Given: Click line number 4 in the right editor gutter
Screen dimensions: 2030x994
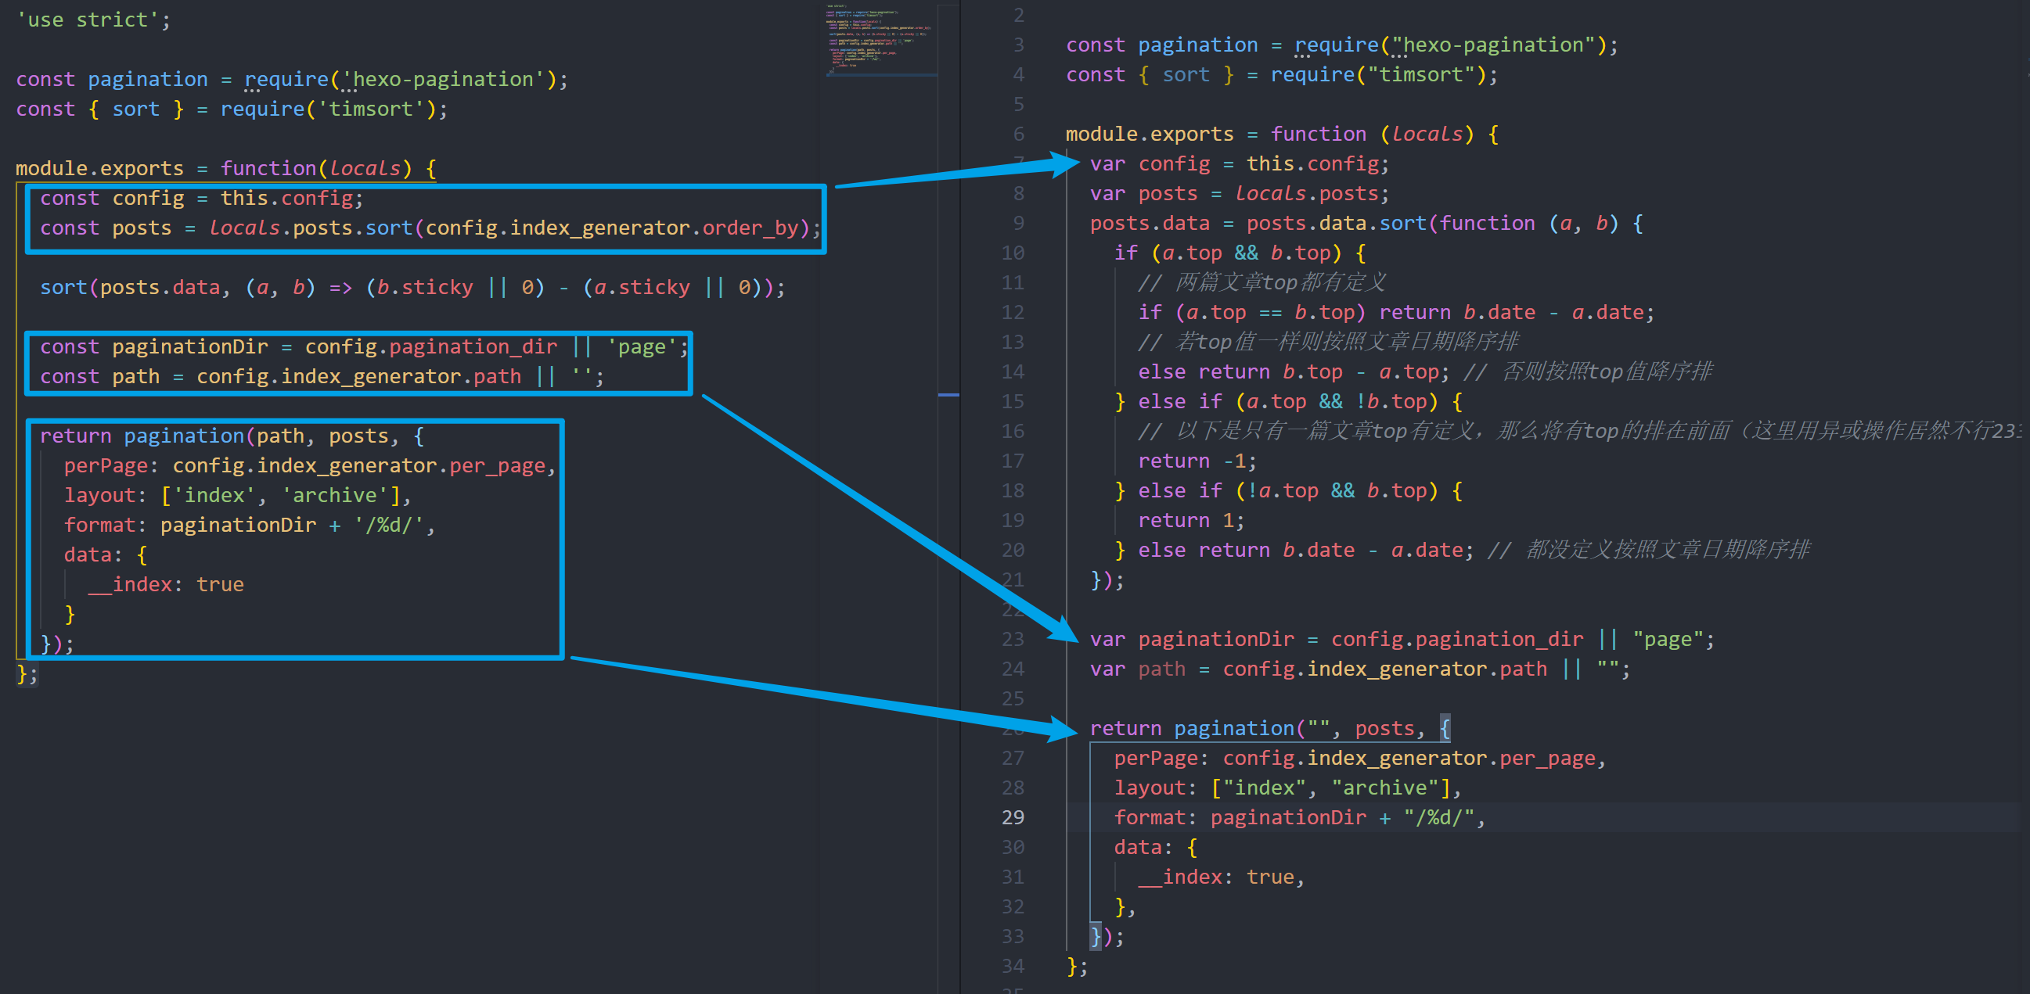Looking at the screenshot, I should tap(1018, 75).
